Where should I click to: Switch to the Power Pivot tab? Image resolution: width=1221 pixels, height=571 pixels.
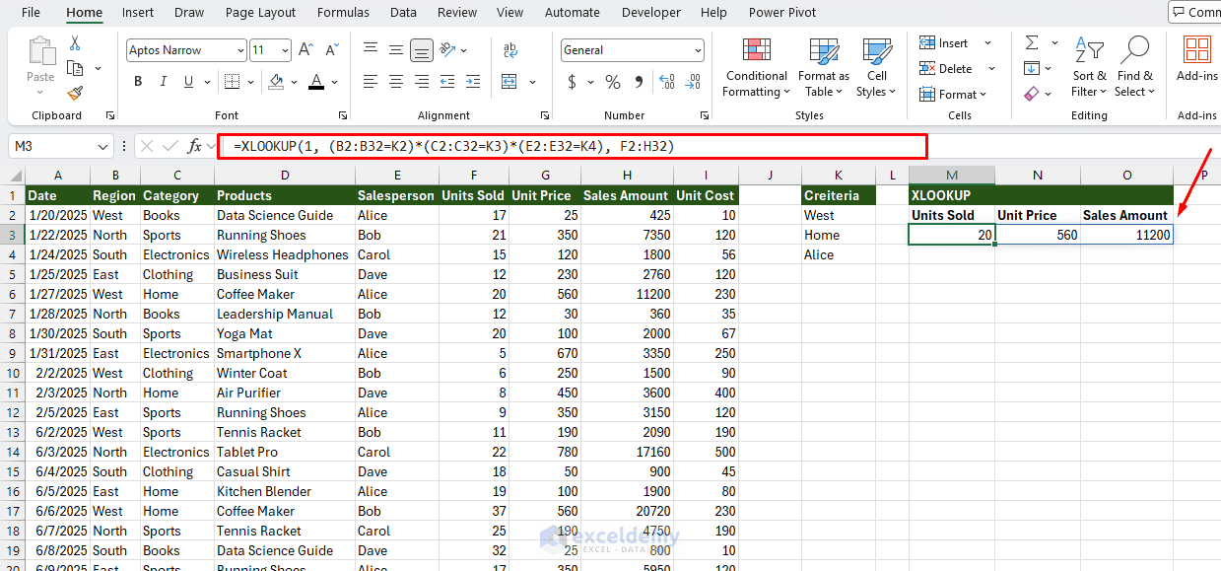(782, 12)
